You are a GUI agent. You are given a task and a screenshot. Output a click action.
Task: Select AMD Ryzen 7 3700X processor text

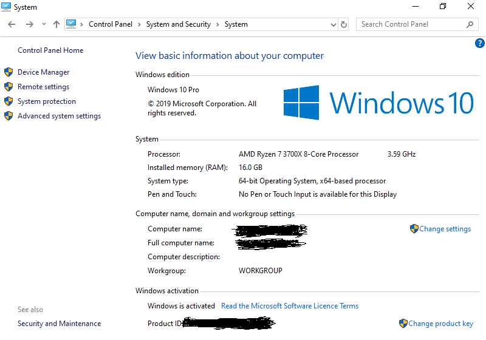click(x=298, y=154)
